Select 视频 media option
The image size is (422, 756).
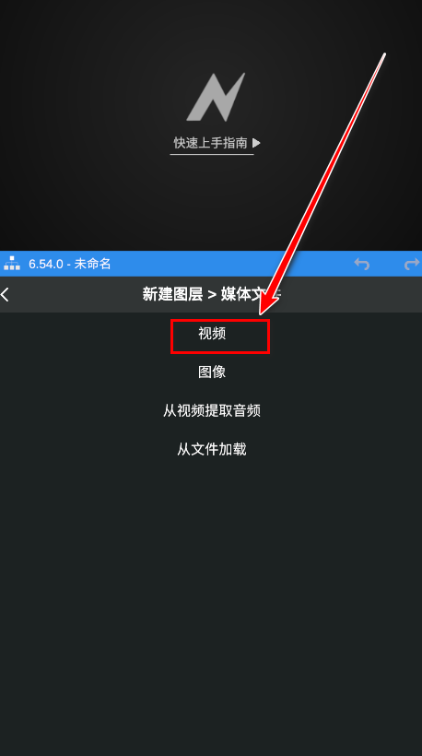click(x=212, y=334)
